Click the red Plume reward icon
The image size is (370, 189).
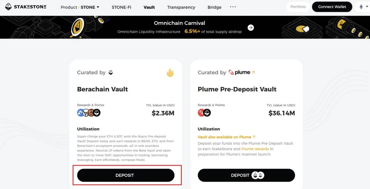click(x=201, y=113)
